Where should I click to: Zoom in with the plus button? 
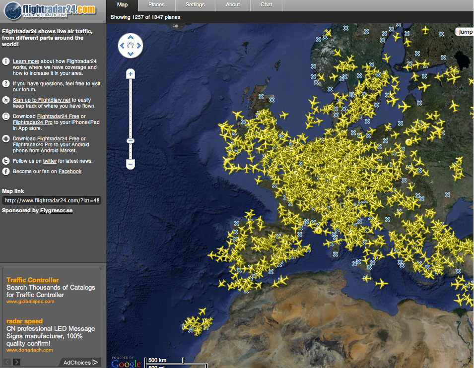[x=131, y=74]
